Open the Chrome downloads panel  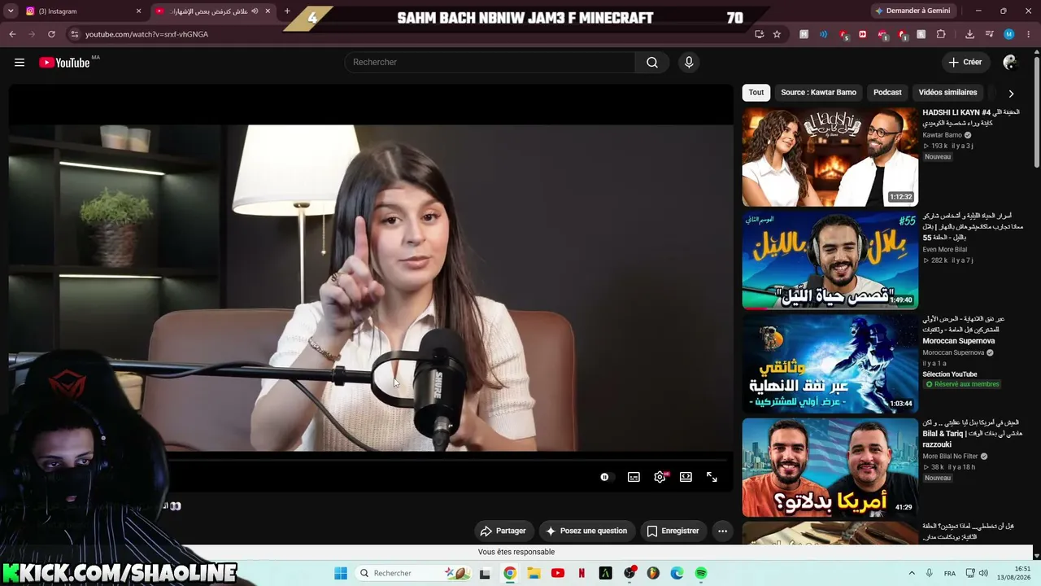click(x=969, y=34)
